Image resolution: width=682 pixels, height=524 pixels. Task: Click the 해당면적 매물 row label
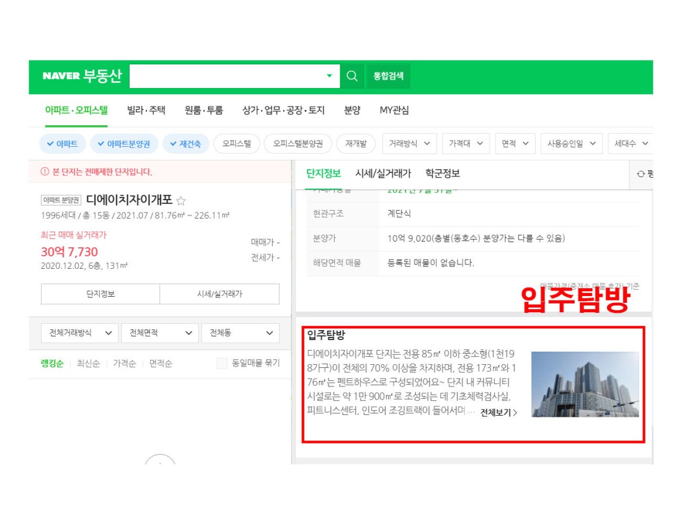[337, 263]
